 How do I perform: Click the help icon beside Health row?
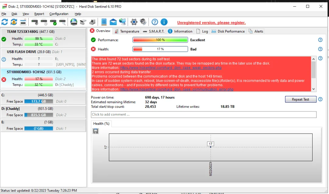(x=320, y=49)
